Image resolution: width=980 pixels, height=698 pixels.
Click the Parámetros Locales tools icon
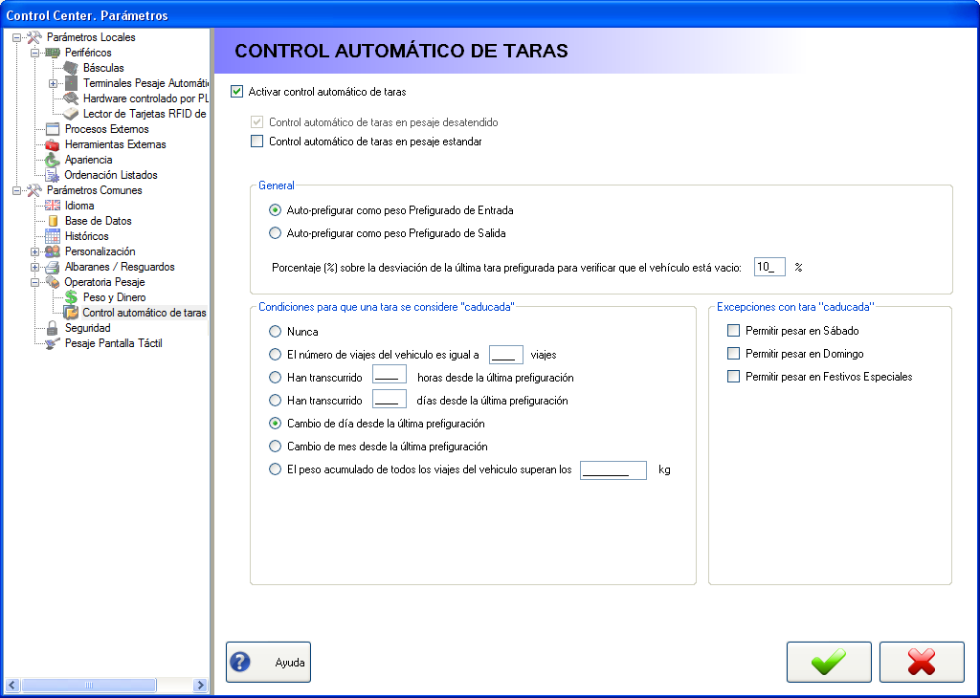pos(33,37)
